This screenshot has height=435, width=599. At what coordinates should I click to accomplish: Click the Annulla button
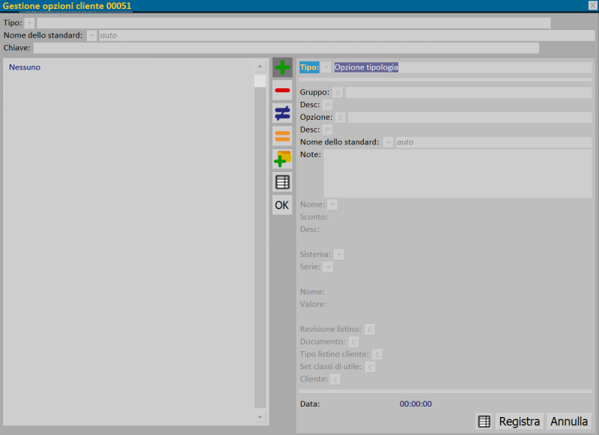569,422
